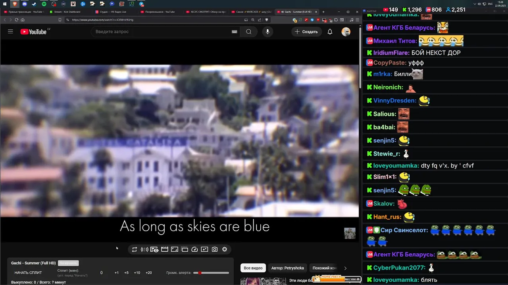Click the zoom magnifier icon in the address bar
The height and width of the screenshot is (285, 508).
[x=253, y=20]
